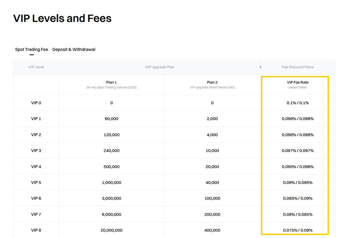The image size is (346, 238).
Task: Click the 10,000 asset value cell
Action: pyautogui.click(x=212, y=151)
